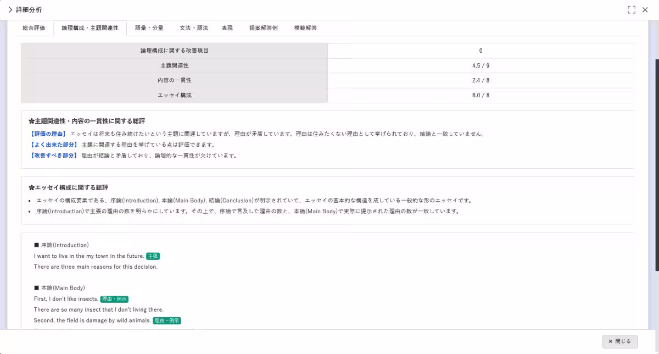Collapse the 詳細分析 panel with the chevron
The image size is (659, 354).
(11, 9)
